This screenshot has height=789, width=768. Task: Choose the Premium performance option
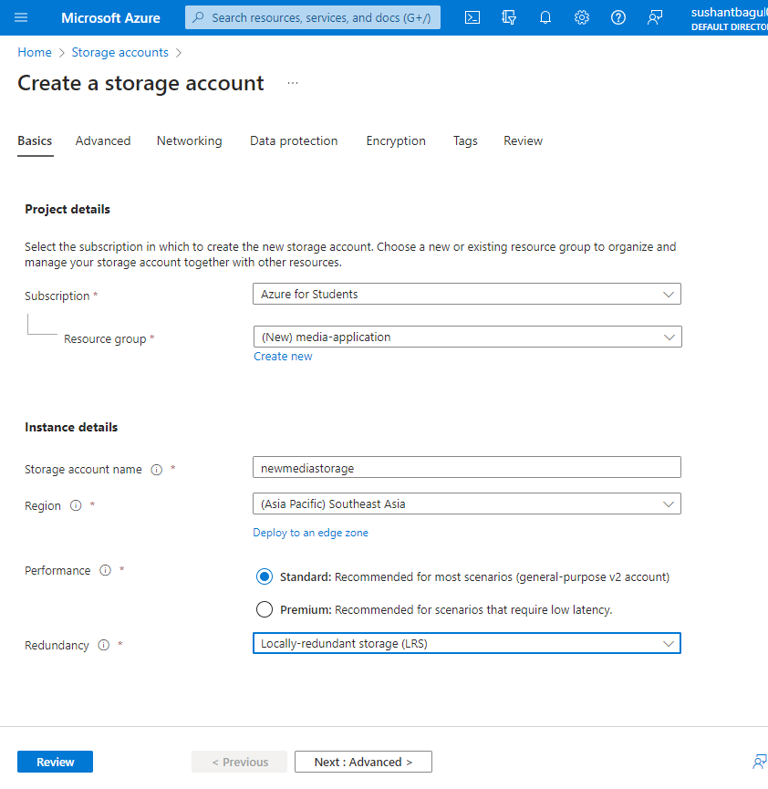(x=265, y=609)
